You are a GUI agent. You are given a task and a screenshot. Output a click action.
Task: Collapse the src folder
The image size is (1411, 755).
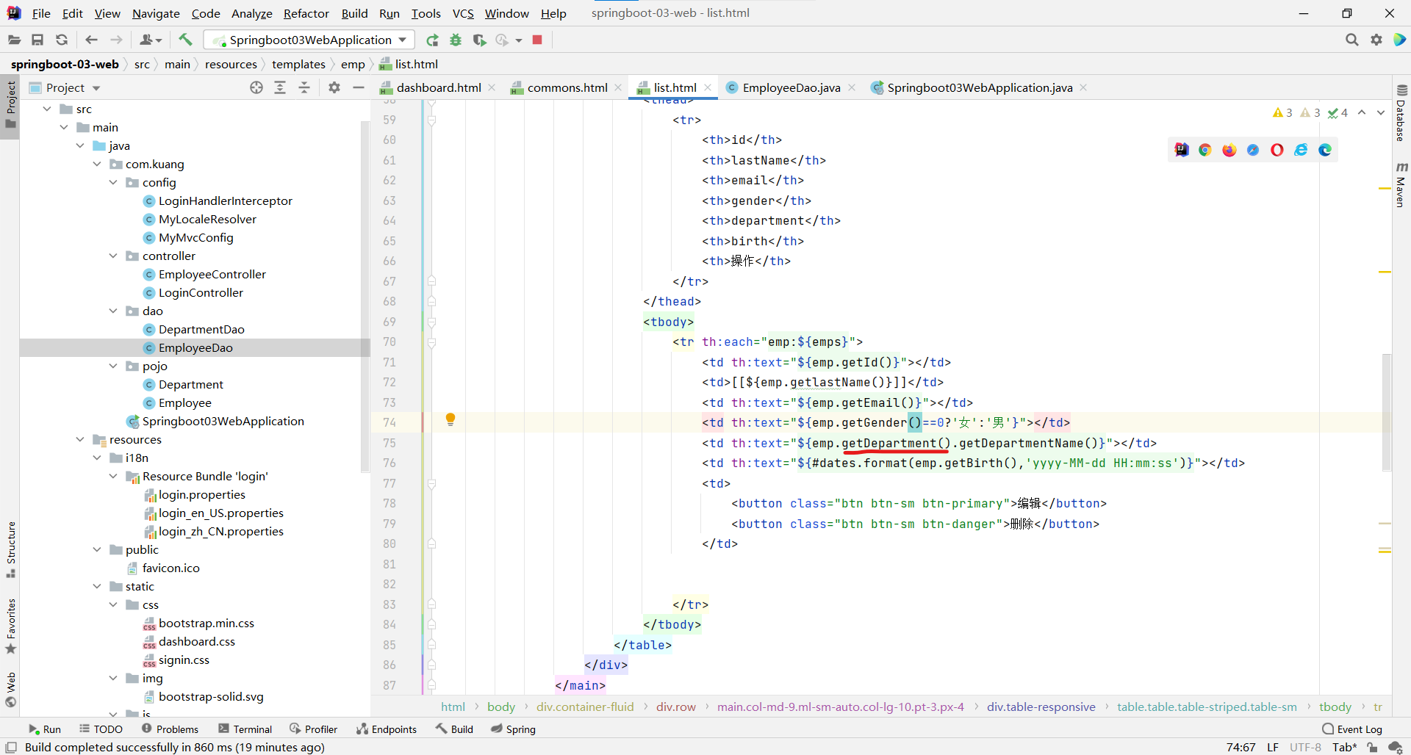pyautogui.click(x=48, y=109)
